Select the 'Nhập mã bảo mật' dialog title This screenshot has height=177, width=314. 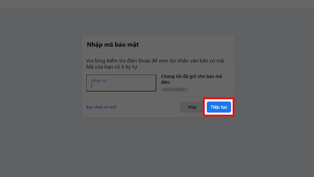(x=113, y=44)
